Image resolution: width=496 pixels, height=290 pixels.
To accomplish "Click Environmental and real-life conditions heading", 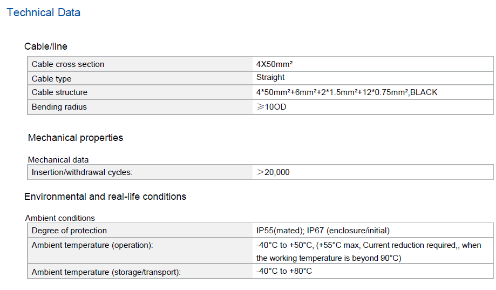I will (x=105, y=197).
